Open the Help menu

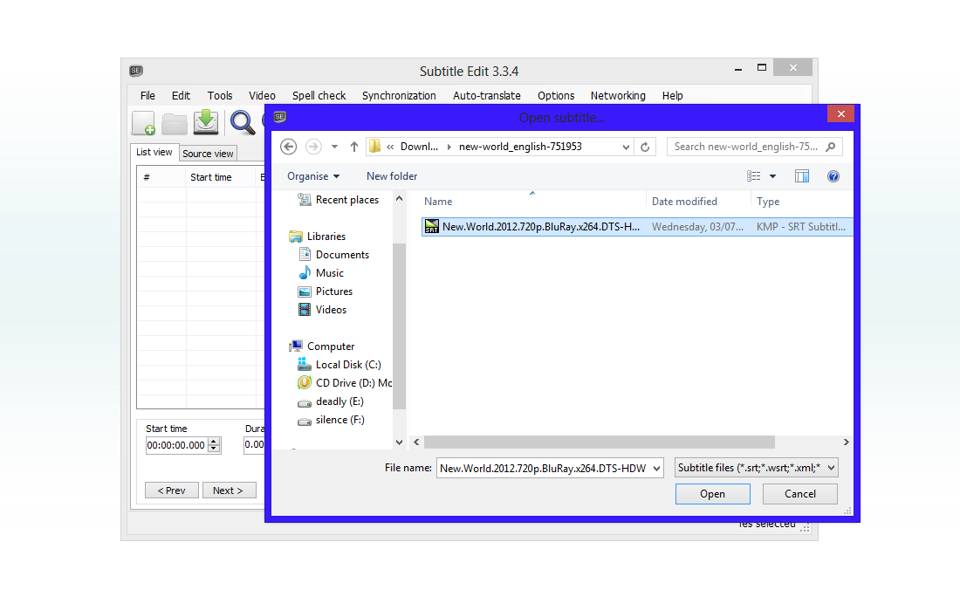point(672,95)
